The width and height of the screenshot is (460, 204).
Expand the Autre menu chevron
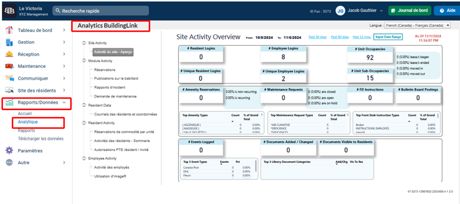[64, 162]
